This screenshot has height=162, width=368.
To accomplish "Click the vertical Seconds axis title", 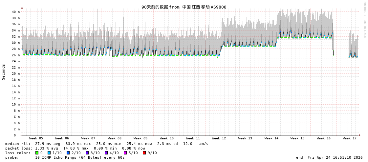I will coord(4,72).
